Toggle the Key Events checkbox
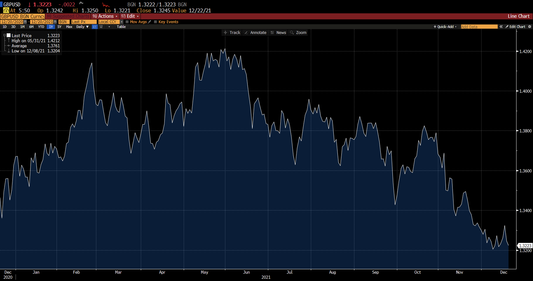533x281 pixels. point(155,22)
